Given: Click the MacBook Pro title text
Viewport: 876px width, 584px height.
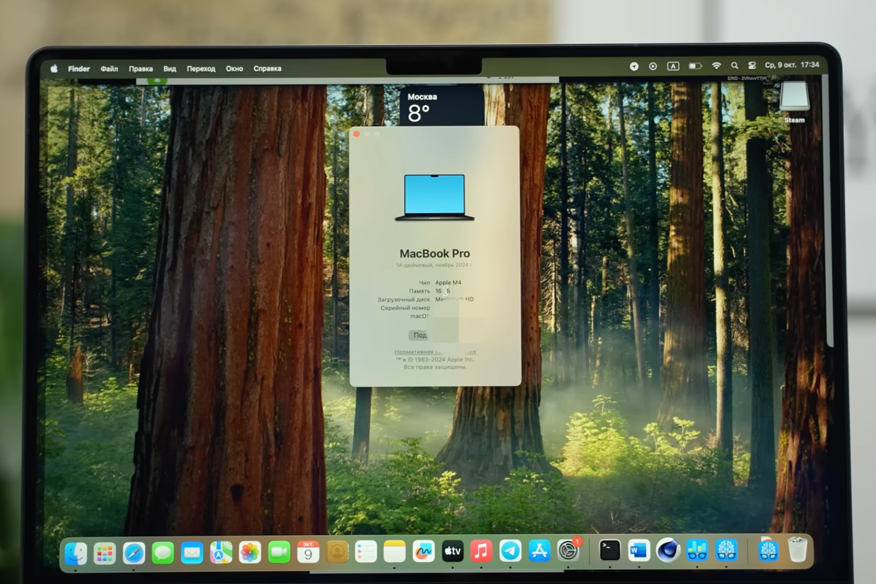Looking at the screenshot, I should coord(434,253).
